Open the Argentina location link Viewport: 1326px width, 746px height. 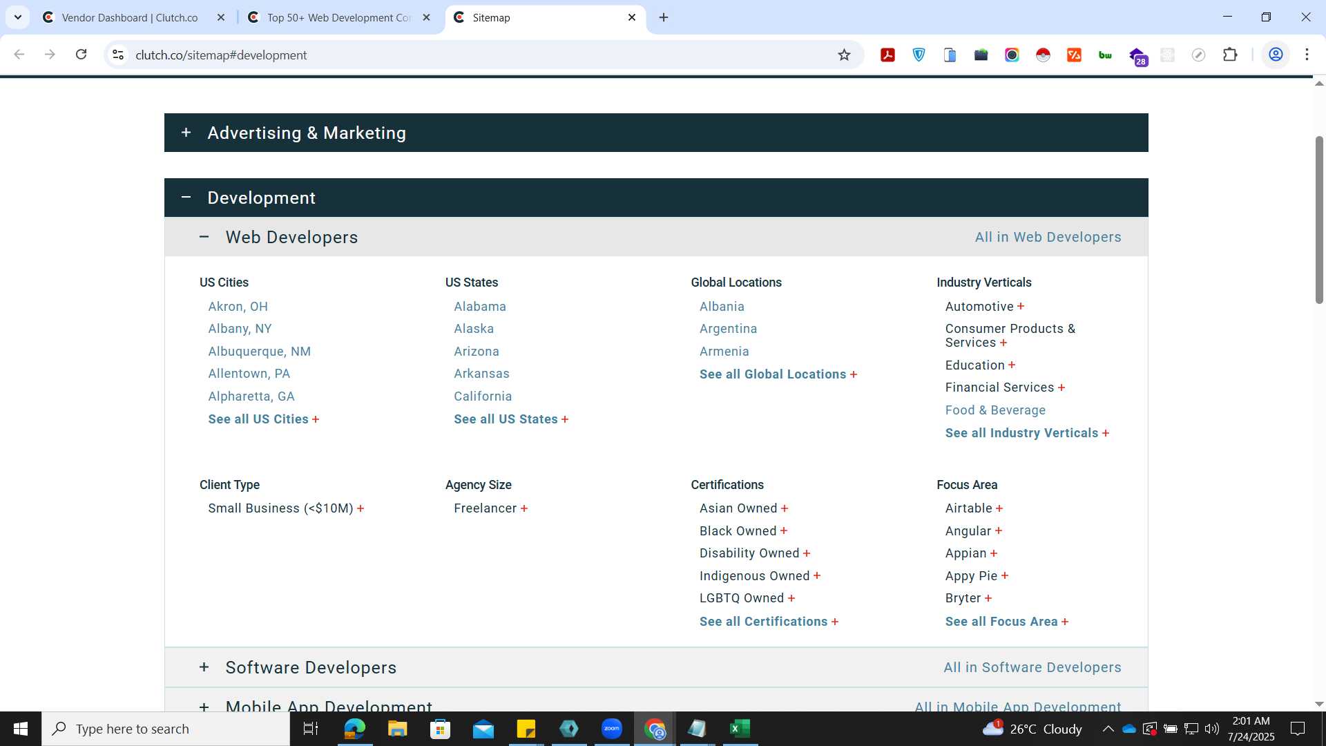pyautogui.click(x=728, y=329)
